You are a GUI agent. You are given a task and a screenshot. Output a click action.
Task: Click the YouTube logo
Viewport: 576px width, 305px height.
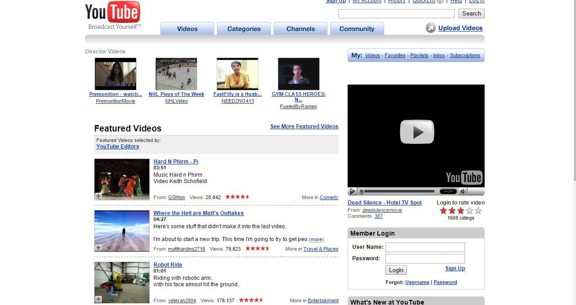(x=112, y=13)
